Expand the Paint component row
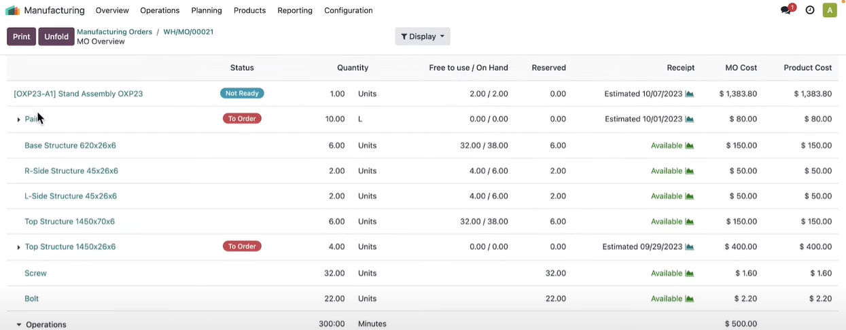 [x=18, y=120]
